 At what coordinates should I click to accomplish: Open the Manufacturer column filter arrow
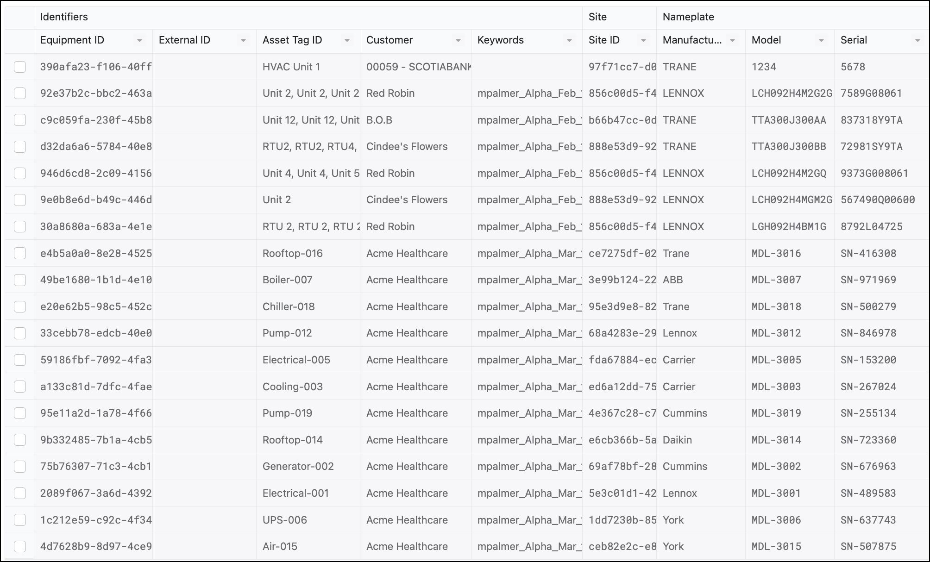click(x=732, y=41)
